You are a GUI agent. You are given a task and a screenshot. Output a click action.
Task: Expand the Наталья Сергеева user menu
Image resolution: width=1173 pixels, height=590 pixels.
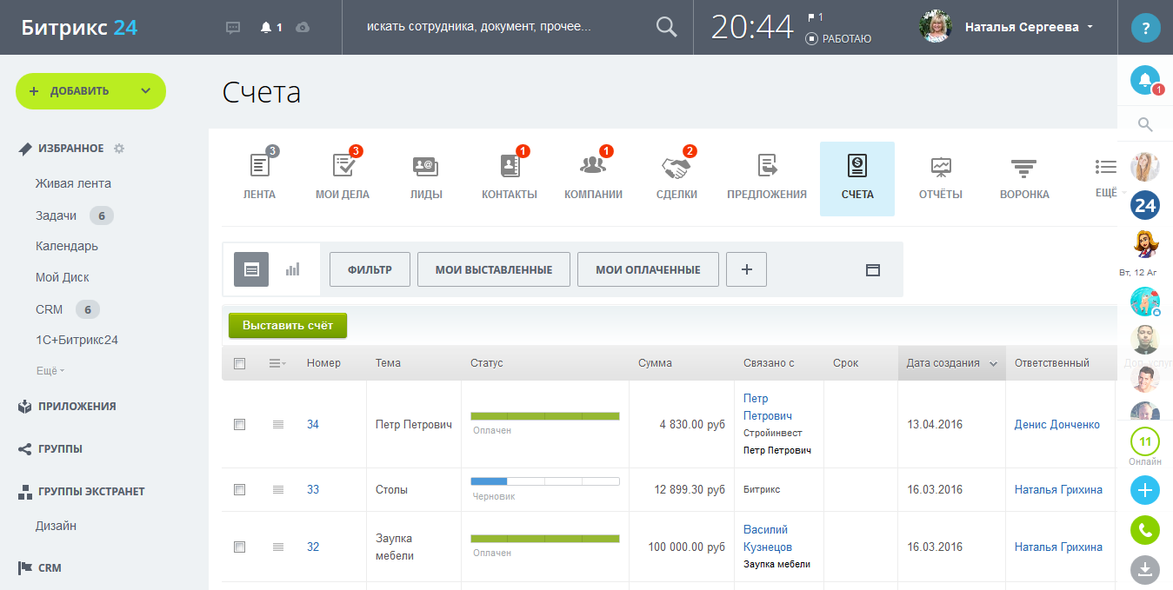click(1090, 27)
